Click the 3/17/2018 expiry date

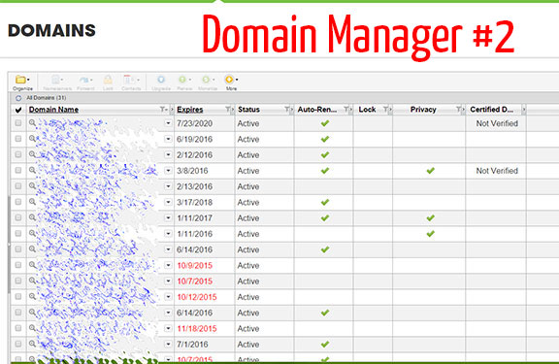[x=195, y=202]
